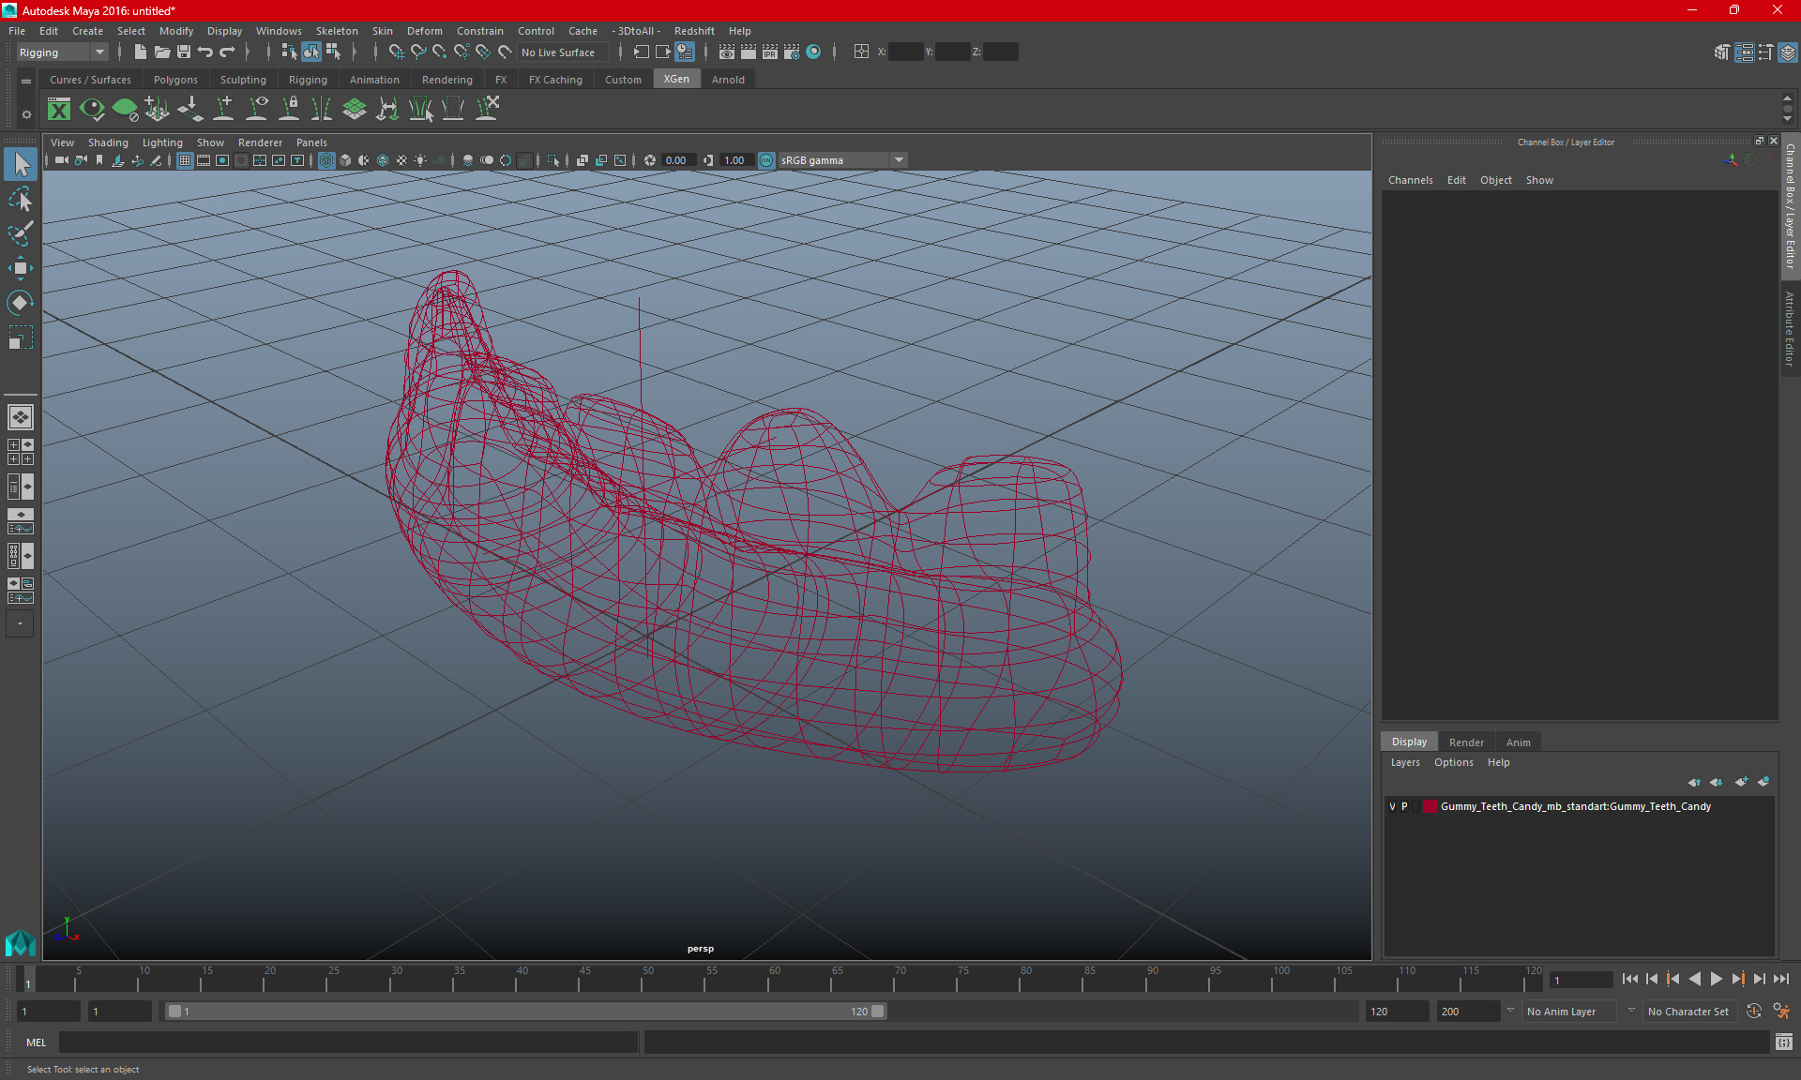The height and width of the screenshot is (1080, 1801).
Task: Open the Attribute Editor side tab
Action: pos(1790,328)
